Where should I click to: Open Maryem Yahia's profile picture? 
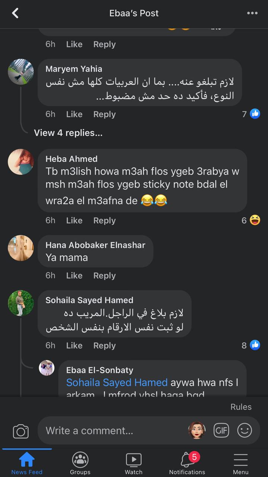tap(21, 72)
